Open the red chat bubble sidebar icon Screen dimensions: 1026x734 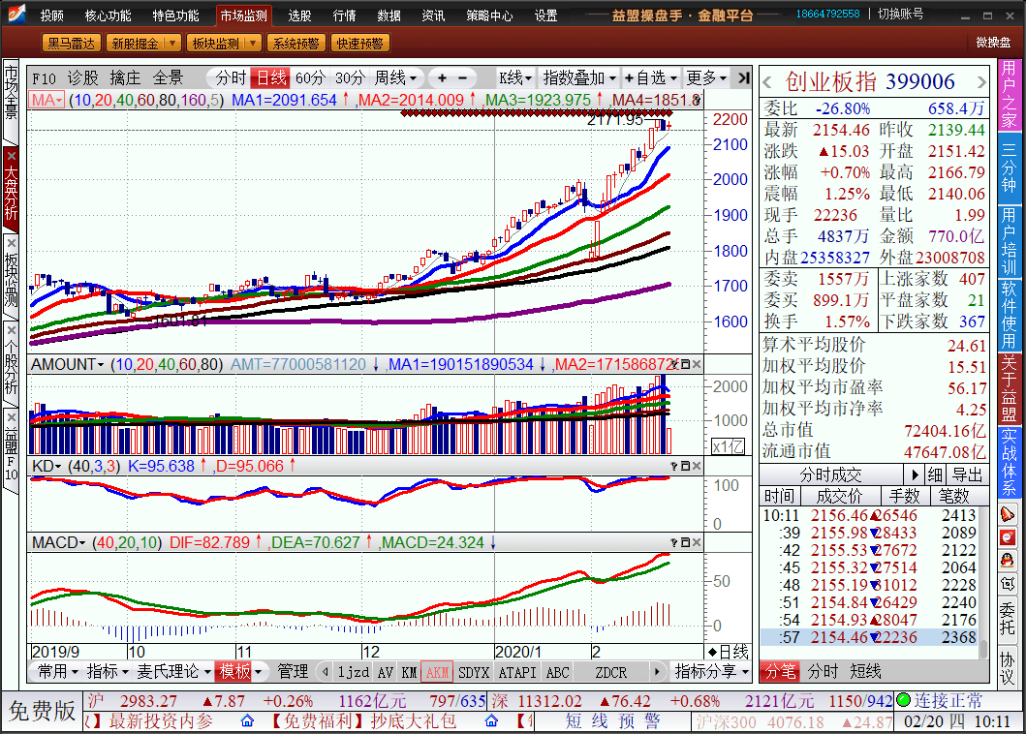[x=1007, y=537]
